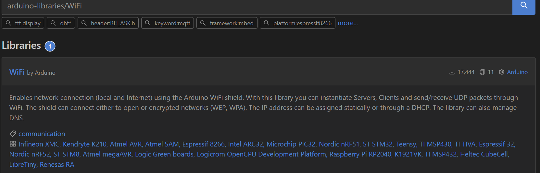Open the WiFi library page
Image resolution: width=540 pixels, height=173 pixels.
[17, 72]
